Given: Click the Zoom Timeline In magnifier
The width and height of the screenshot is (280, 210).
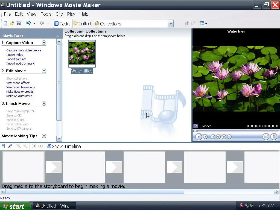Looking at the screenshot, I should pos(19,146).
